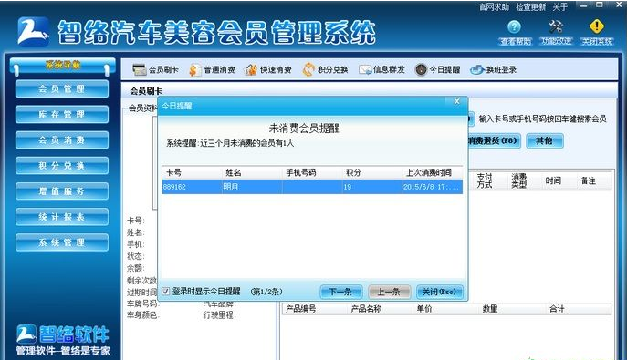Click the 关闭(Esc) button
Image resolution: width=627 pixels, height=360 pixels.
(439, 292)
